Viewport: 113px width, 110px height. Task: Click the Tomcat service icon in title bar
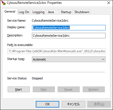pyautogui.click(x=3, y=3)
